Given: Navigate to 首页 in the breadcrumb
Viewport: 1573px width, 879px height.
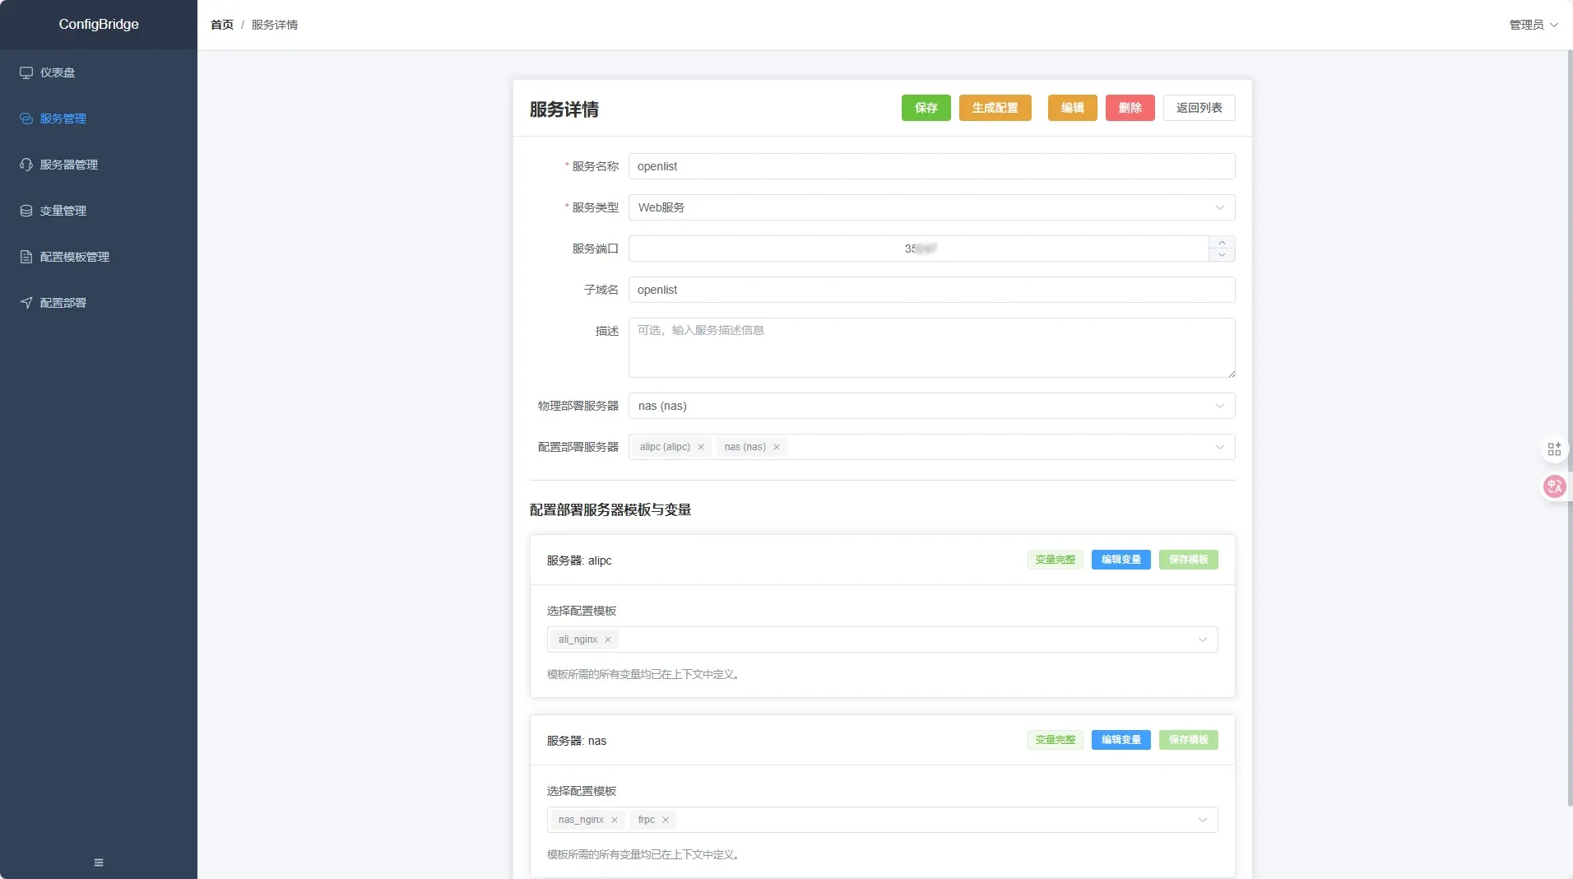Looking at the screenshot, I should click(x=220, y=24).
